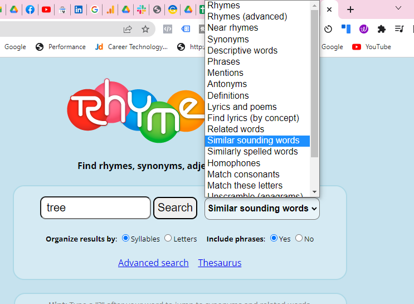The height and width of the screenshot is (304, 414).
Task: Click the word input field containing tree
Action: (x=95, y=208)
